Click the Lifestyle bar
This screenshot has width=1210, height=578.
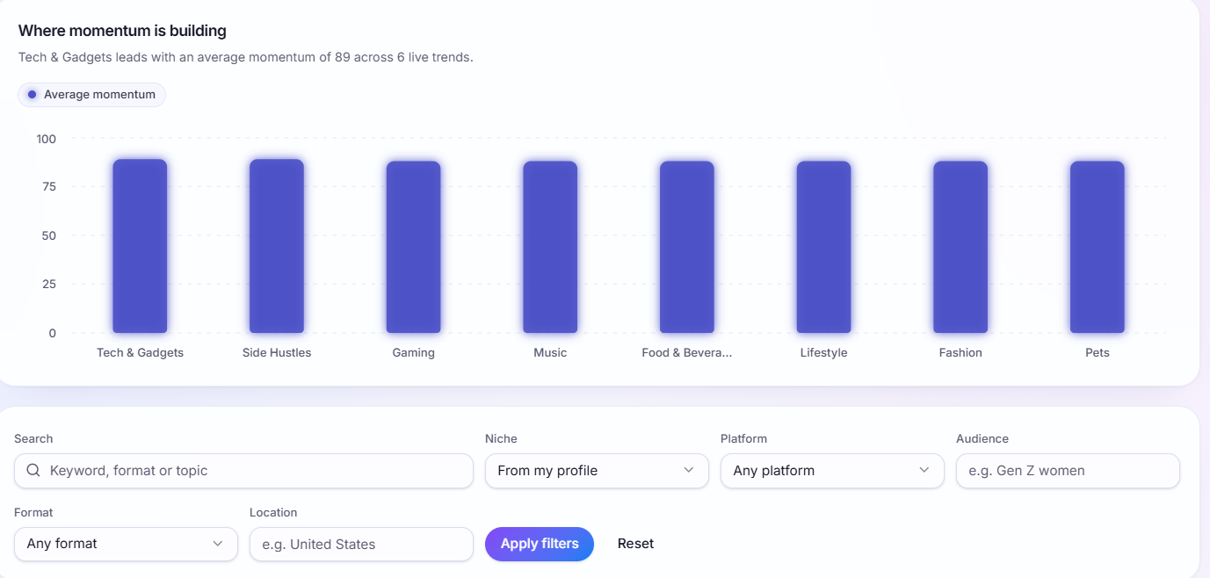(x=824, y=247)
